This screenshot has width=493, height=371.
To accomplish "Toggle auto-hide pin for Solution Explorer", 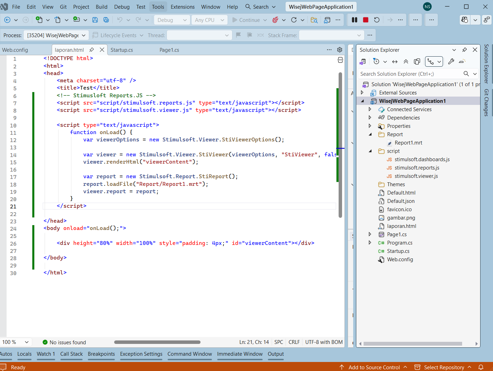I will tap(465, 50).
